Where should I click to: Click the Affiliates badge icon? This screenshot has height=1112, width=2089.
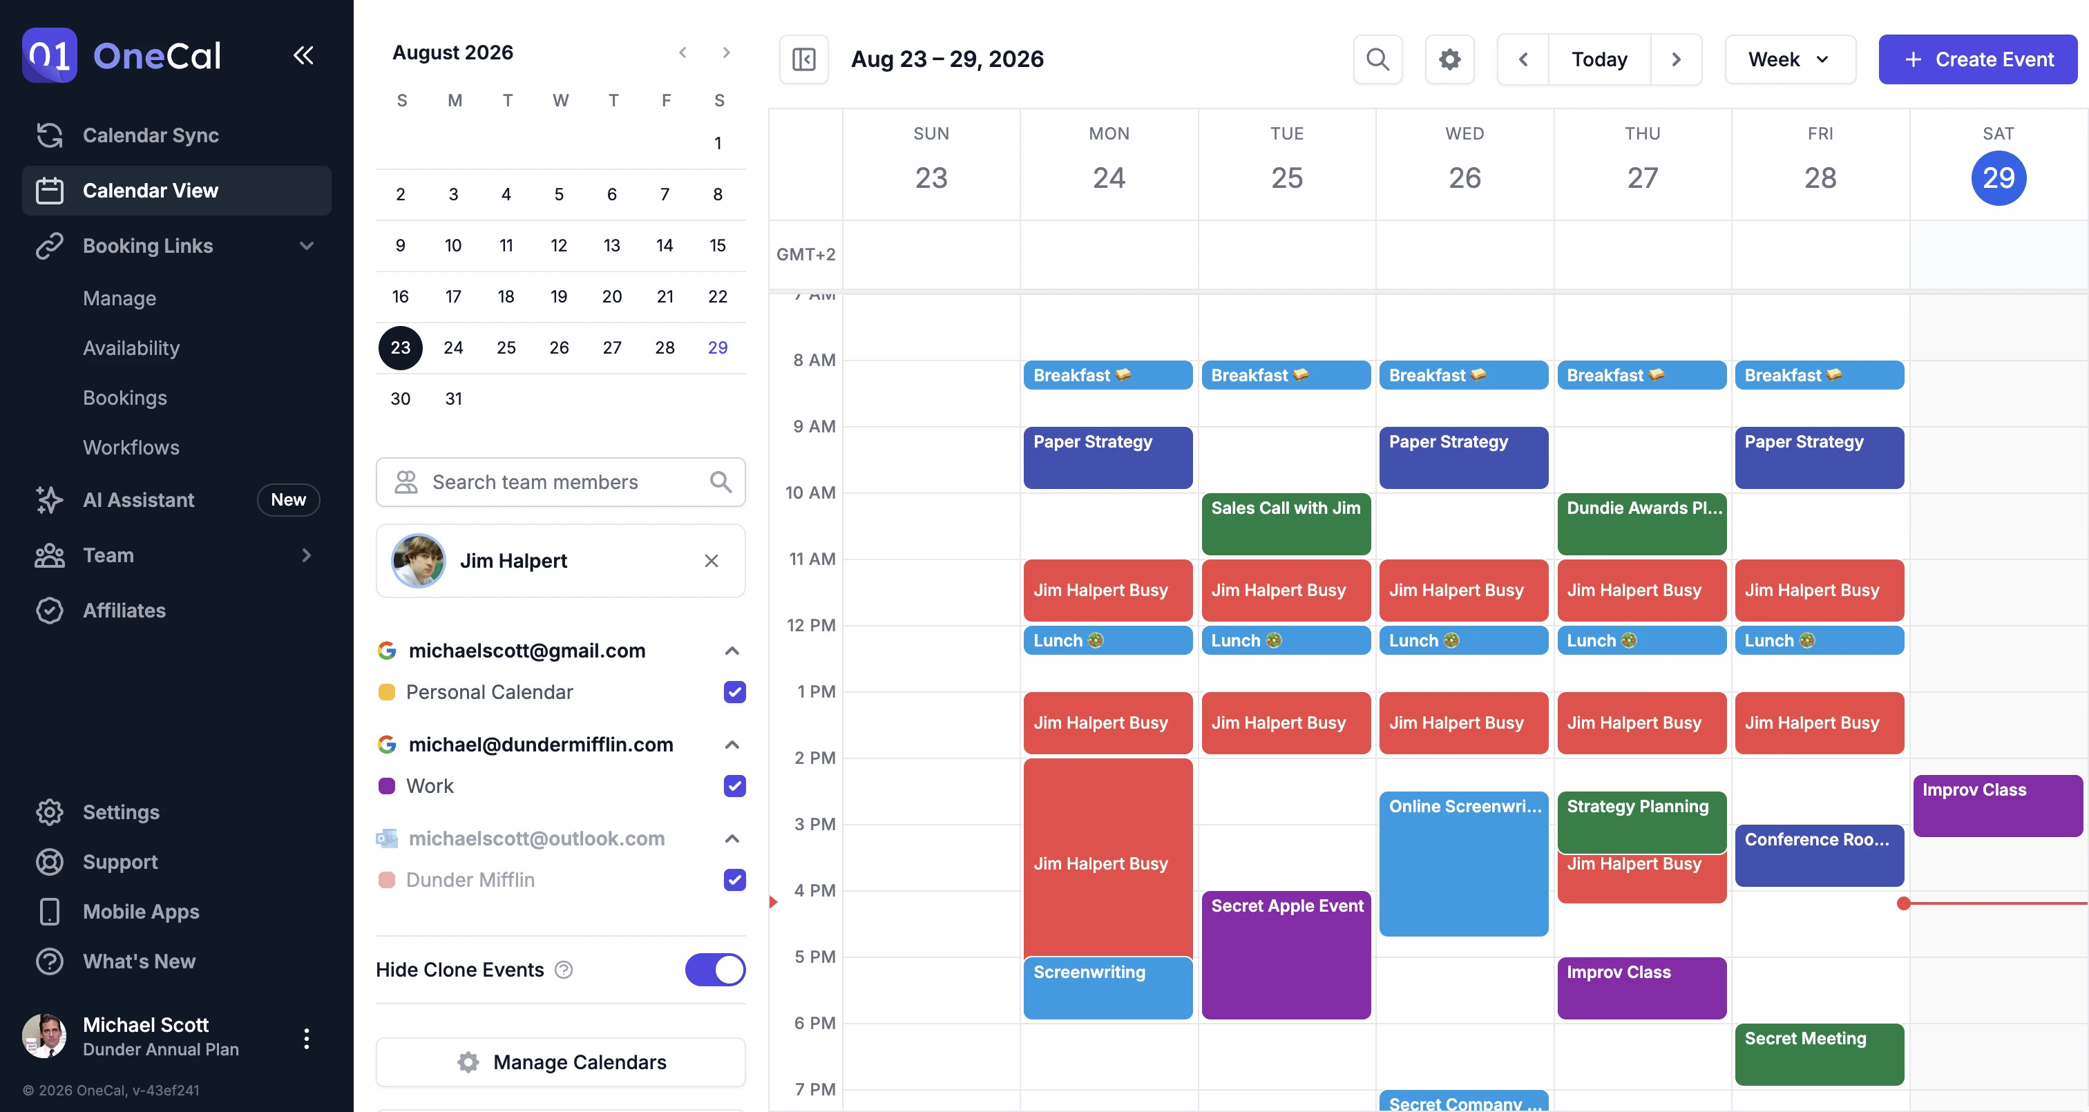tap(50, 611)
